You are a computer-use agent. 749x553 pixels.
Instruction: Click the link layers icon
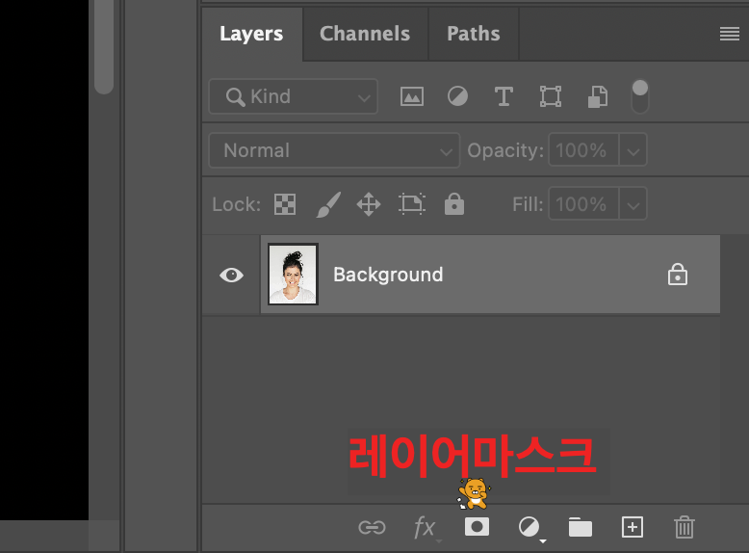point(372,527)
